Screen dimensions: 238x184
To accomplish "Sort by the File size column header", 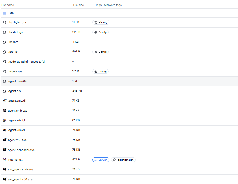I will pyautogui.click(x=78, y=5).
